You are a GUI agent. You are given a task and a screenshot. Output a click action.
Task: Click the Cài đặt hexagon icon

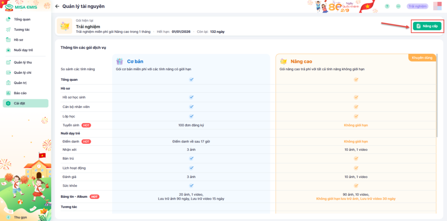coord(8,103)
